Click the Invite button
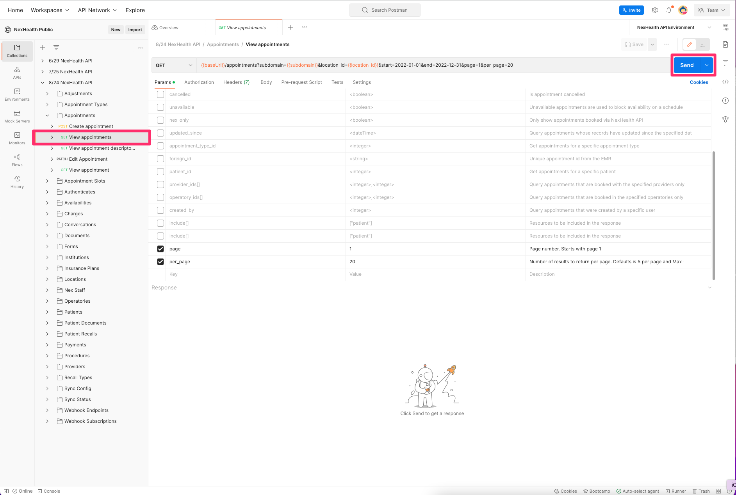Screen dimensions: 736x495 coord(631,10)
